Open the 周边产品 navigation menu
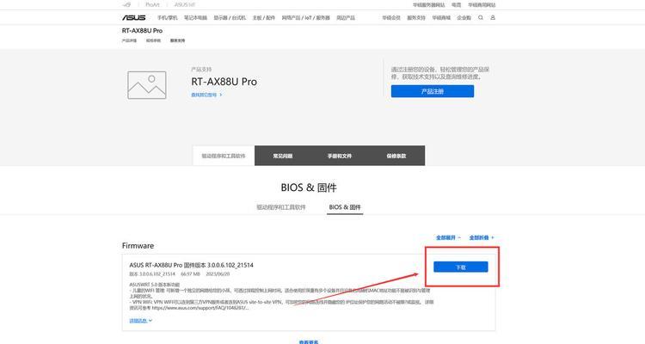This screenshot has width=645, height=344. [x=346, y=18]
